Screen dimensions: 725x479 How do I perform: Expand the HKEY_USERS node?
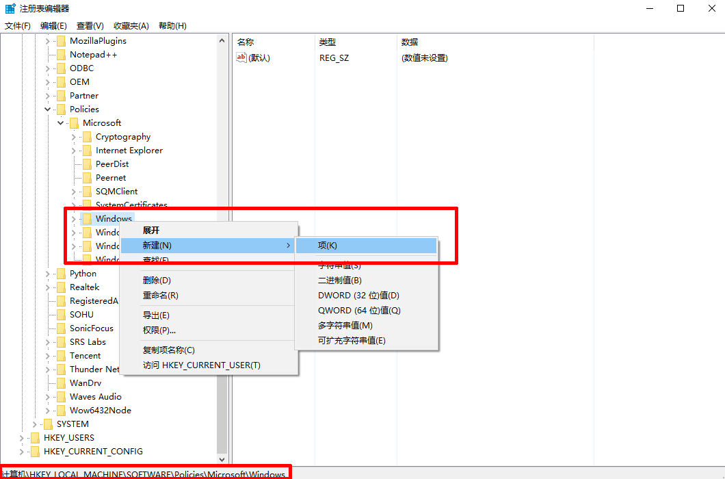[21, 437]
